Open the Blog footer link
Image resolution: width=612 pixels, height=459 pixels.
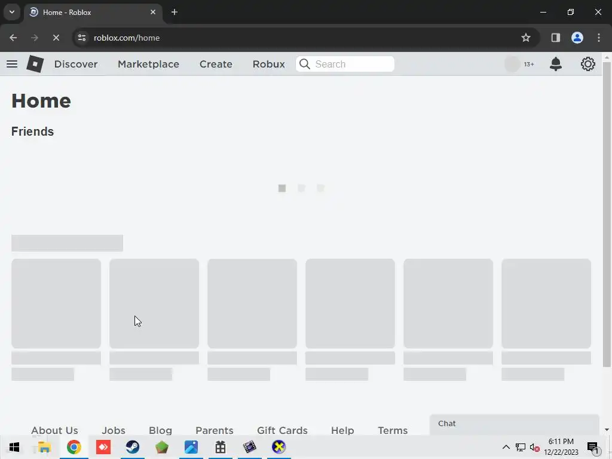click(x=160, y=430)
